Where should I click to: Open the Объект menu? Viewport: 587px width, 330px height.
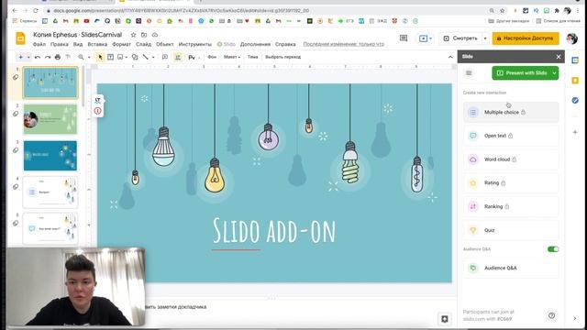[x=165, y=44]
